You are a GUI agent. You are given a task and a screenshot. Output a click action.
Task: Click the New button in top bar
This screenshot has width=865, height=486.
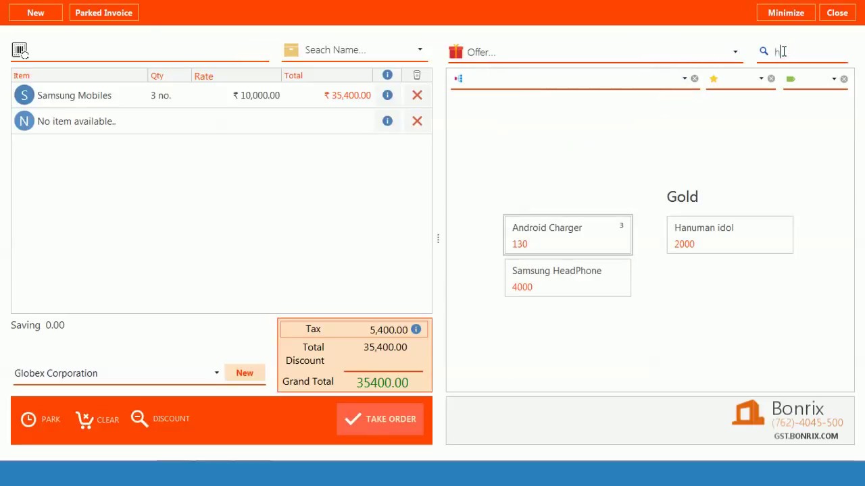(x=36, y=13)
